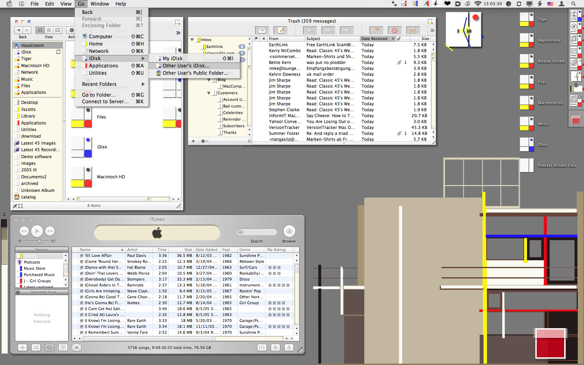The width and height of the screenshot is (584, 365).
Task: Uncheck (Dance with the) S… song checkbox
Action: [x=82, y=267]
